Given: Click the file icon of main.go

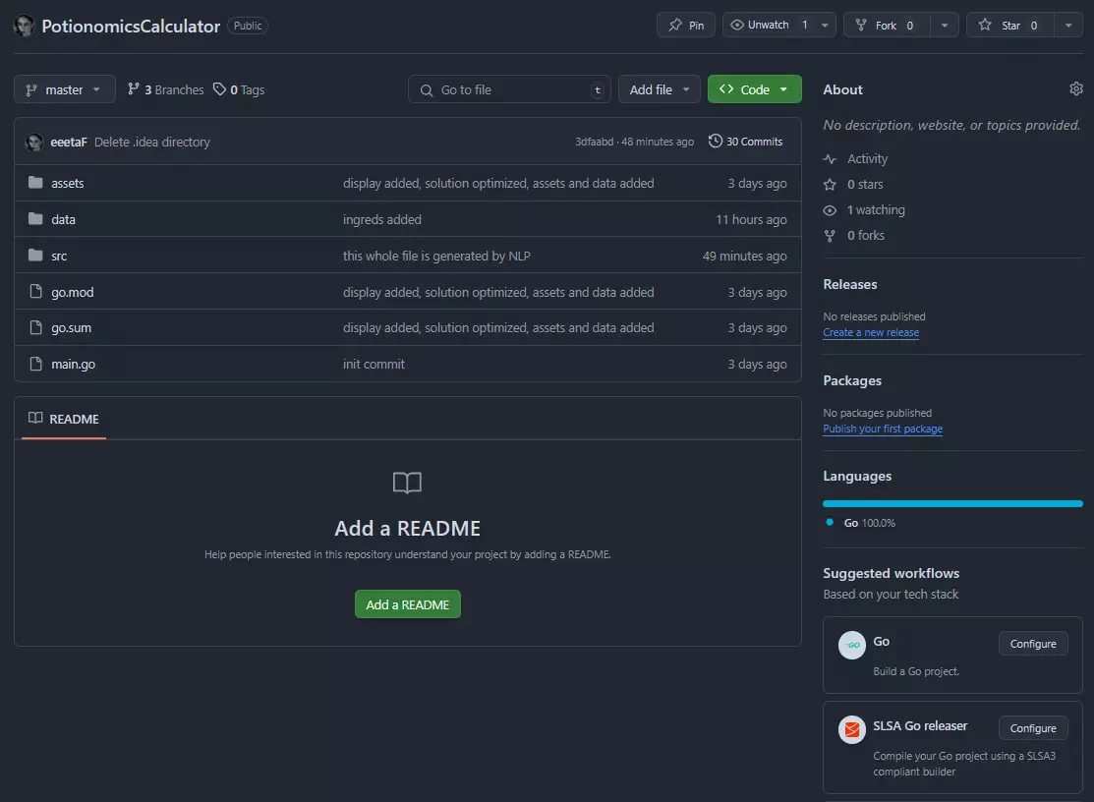Looking at the screenshot, I should [35, 364].
